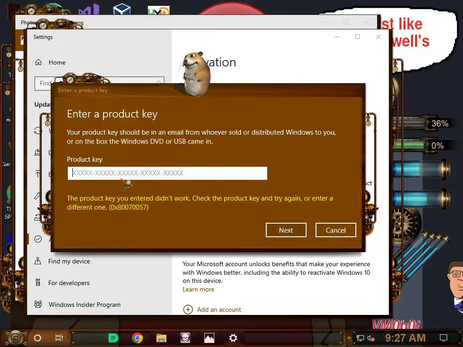Click the HxD desktop icon
The image size is (463, 347).
tap(159, 10)
